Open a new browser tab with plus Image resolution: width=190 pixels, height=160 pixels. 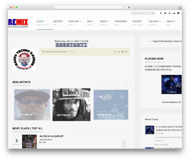(x=180, y=8)
